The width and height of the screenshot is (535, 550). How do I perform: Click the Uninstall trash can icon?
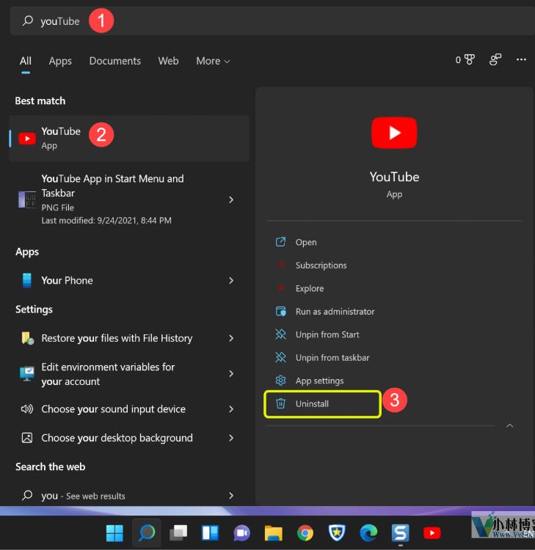[280, 403]
